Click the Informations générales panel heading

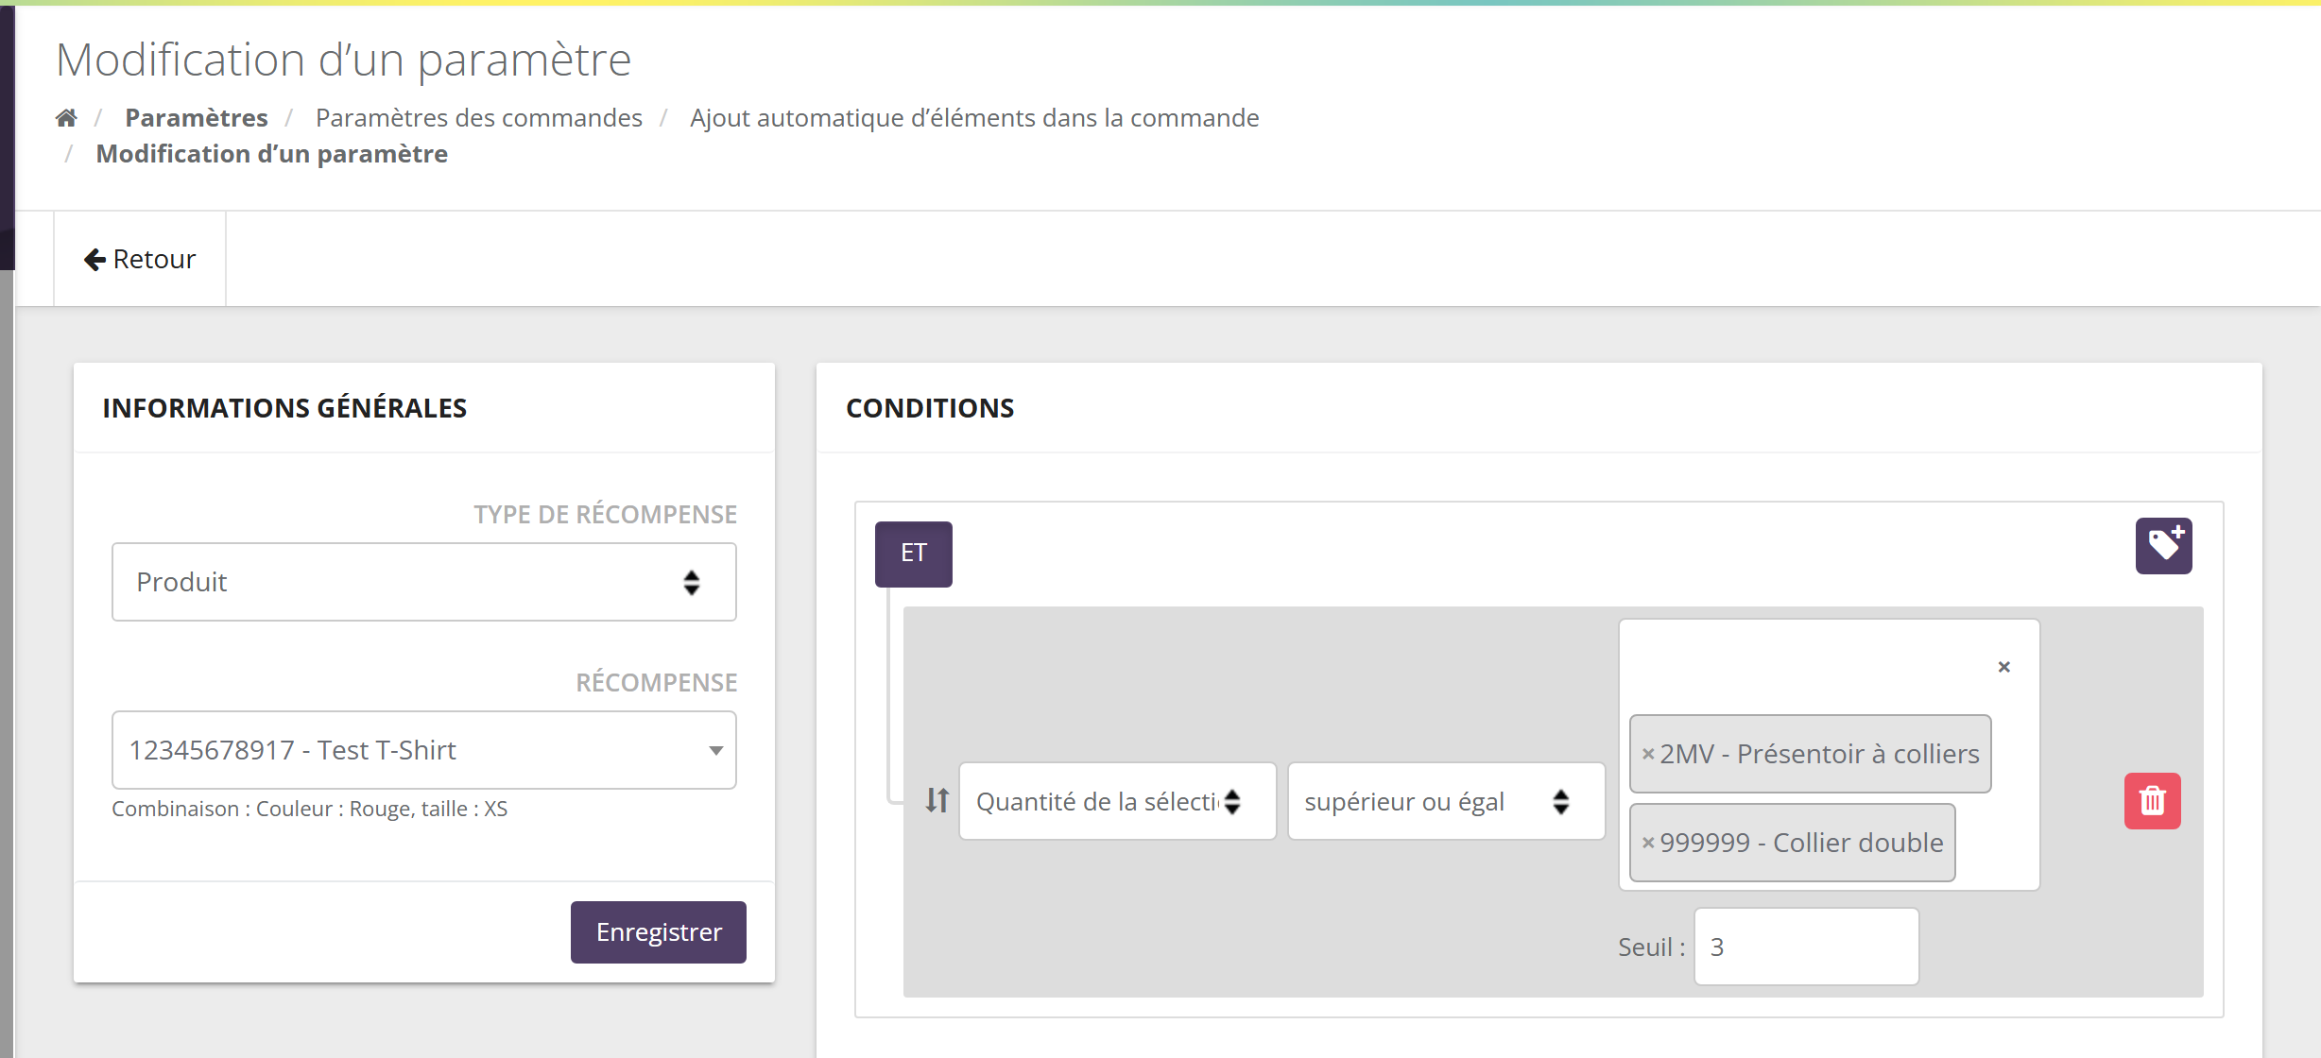click(x=284, y=408)
